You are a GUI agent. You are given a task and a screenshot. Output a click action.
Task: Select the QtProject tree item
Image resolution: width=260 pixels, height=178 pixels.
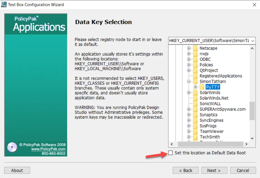pos(209,70)
